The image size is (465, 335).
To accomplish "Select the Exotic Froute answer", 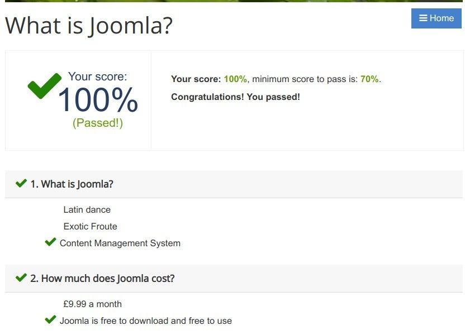I will tap(90, 226).
